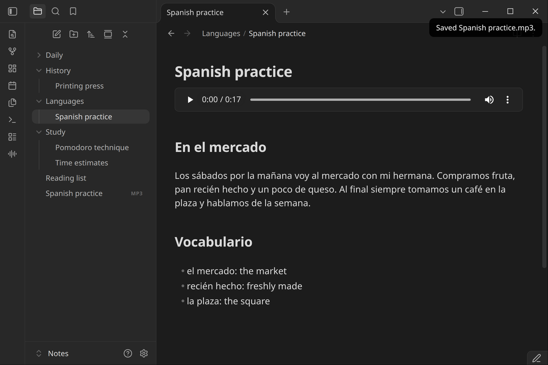This screenshot has height=365, width=548.
Task: Click the Spanish practice note title
Action: pyautogui.click(x=233, y=72)
